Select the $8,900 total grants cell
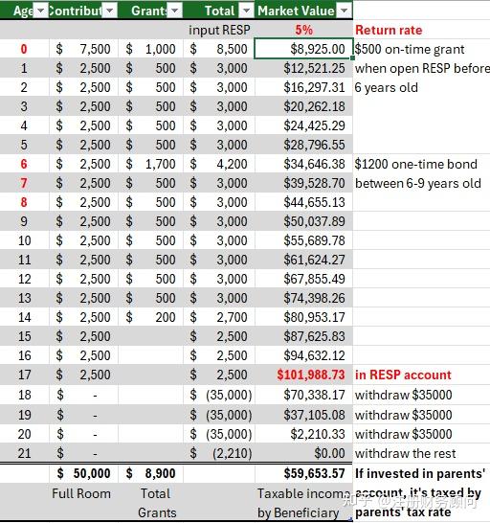490x523 pixels. [x=150, y=473]
